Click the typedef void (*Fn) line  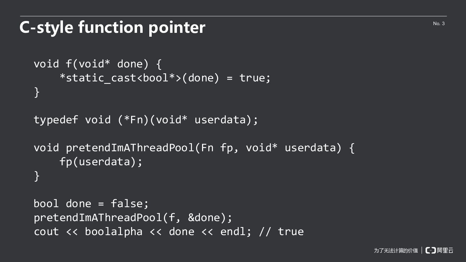point(146,120)
